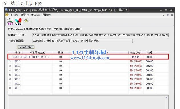
Task: Open the 窗口(W) menu
Action: pyautogui.click(x=35, y=15)
